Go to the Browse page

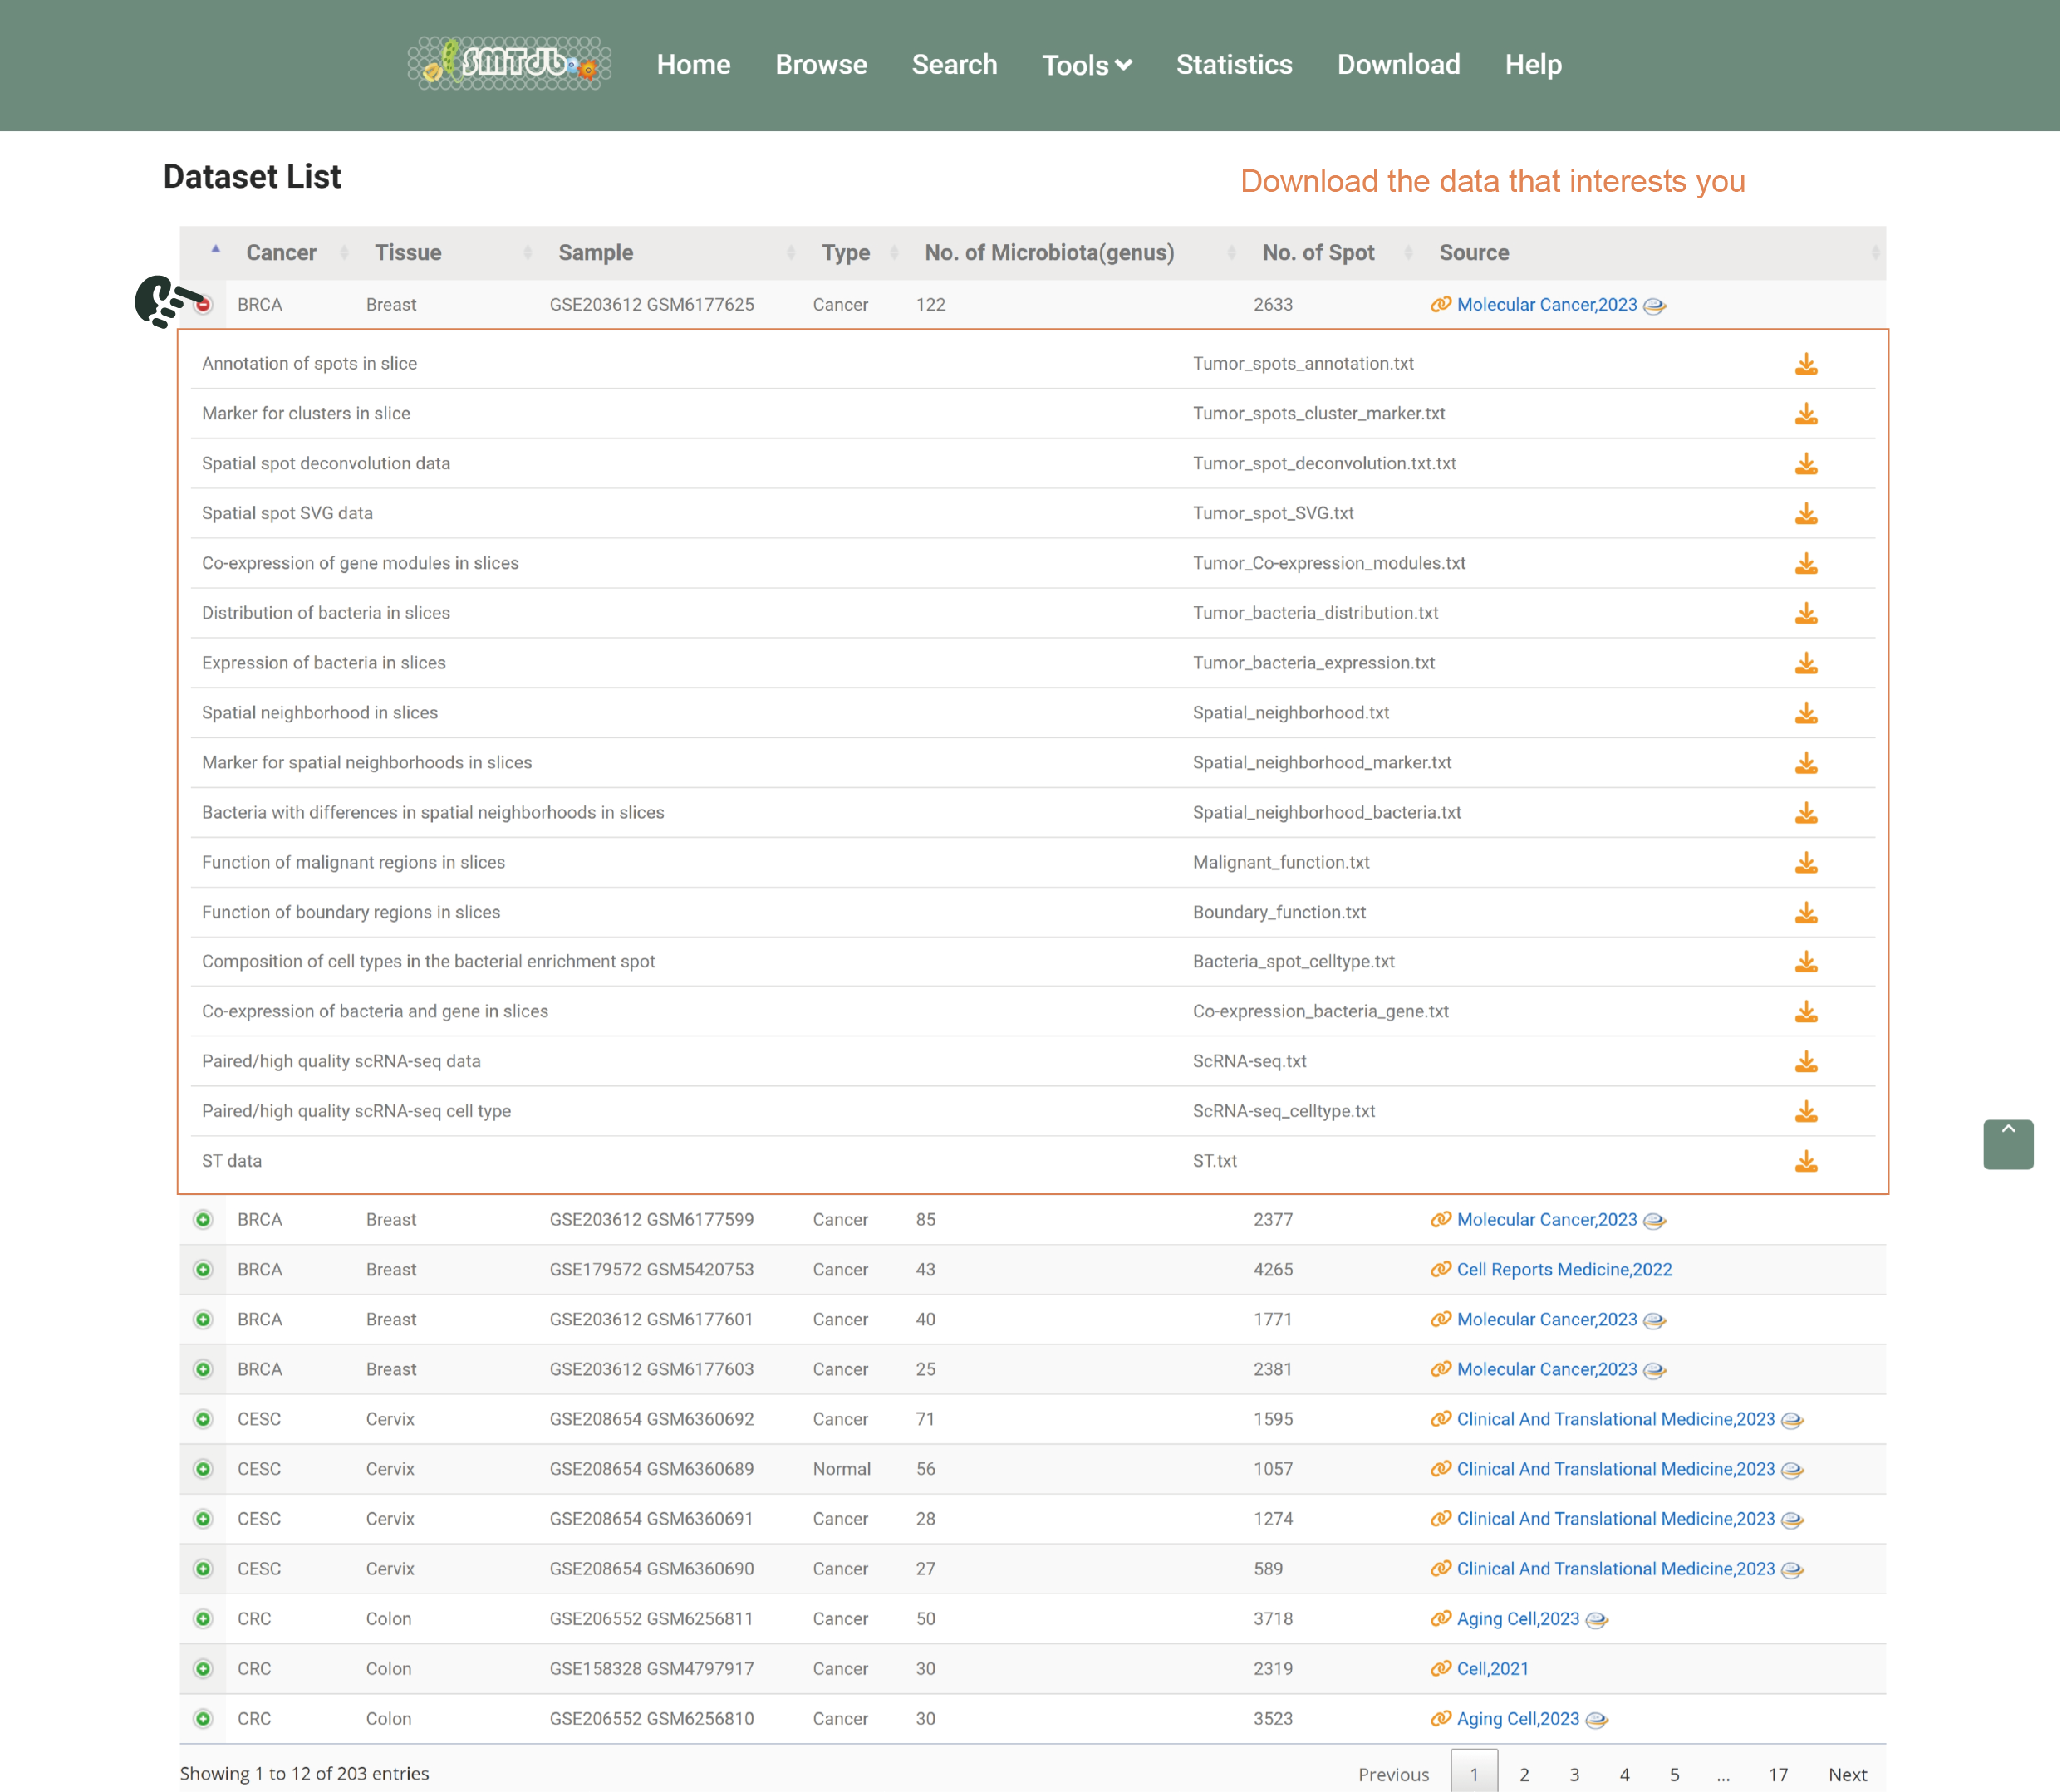[821, 65]
